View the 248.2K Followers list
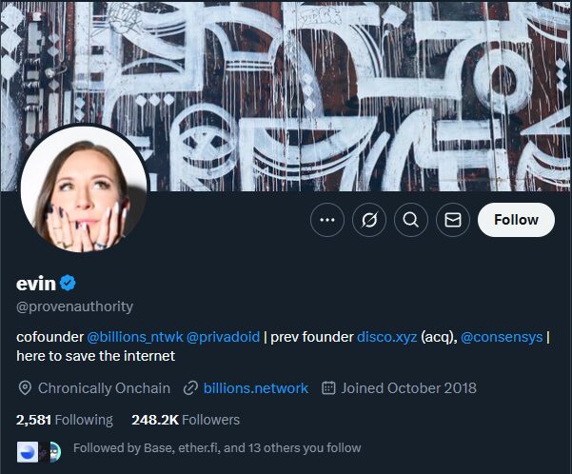The width and height of the screenshot is (572, 474). pos(186,420)
